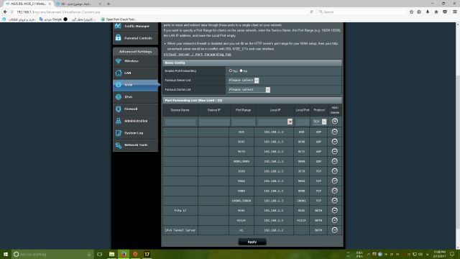Open the IPv6 settings section
The image size is (460, 259).
click(135, 97)
